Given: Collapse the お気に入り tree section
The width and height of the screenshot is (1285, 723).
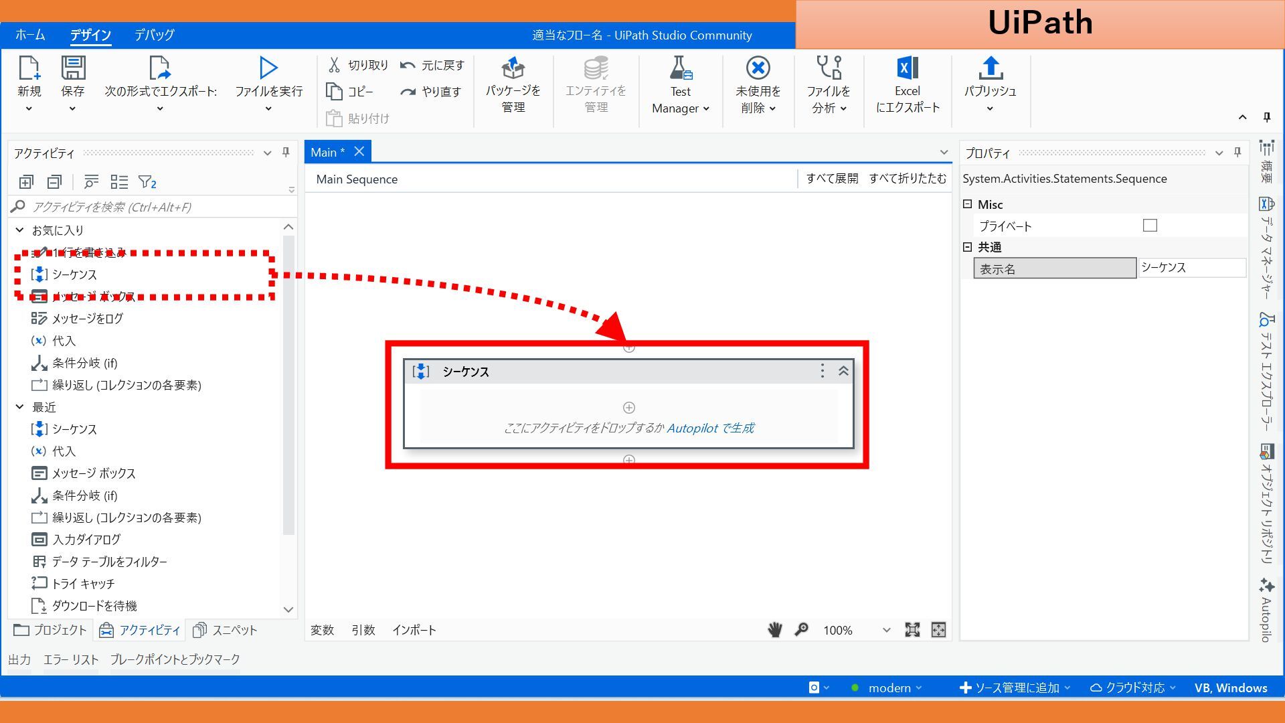Looking at the screenshot, I should click(x=20, y=230).
